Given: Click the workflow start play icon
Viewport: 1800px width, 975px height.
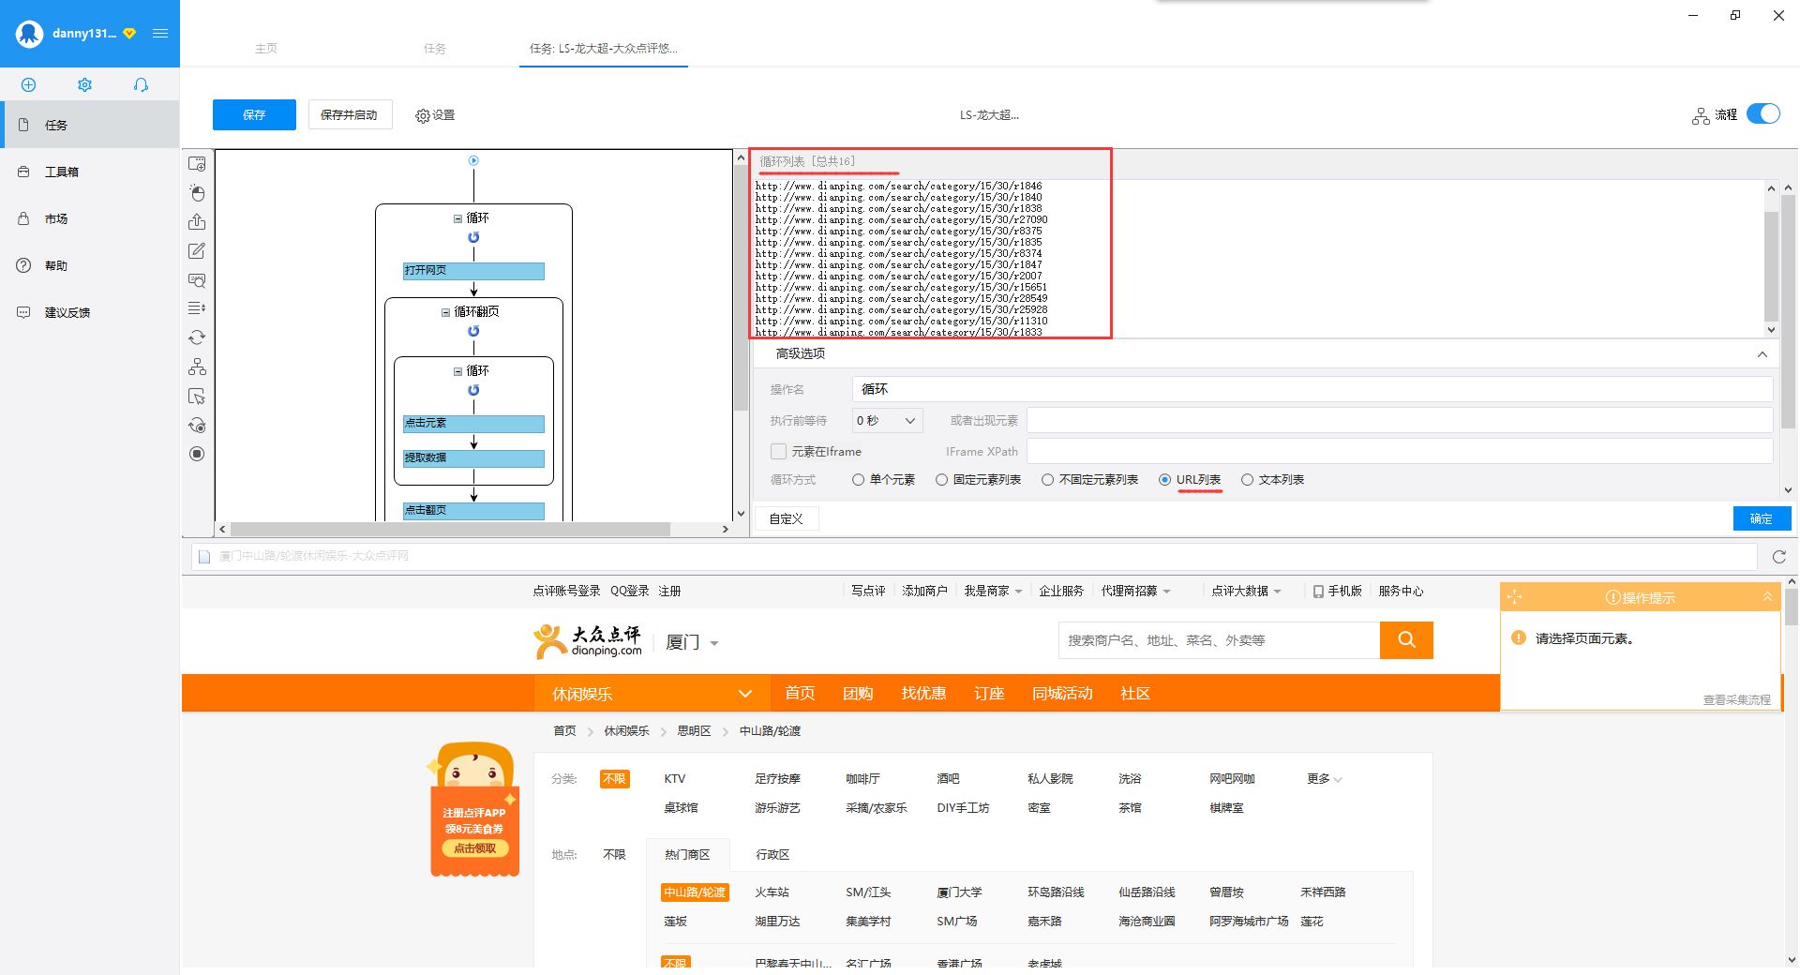Looking at the screenshot, I should point(473,160).
